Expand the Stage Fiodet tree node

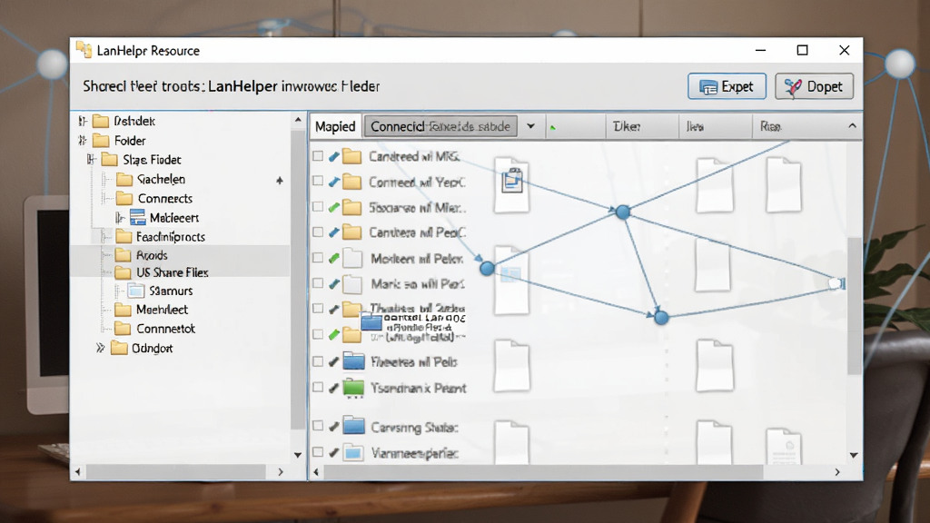point(92,160)
